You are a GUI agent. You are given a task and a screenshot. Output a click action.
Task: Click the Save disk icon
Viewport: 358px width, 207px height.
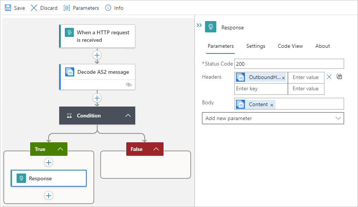click(x=8, y=8)
